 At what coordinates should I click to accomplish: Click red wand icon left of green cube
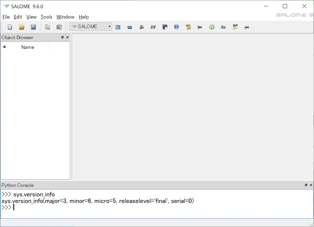[x=200, y=27]
